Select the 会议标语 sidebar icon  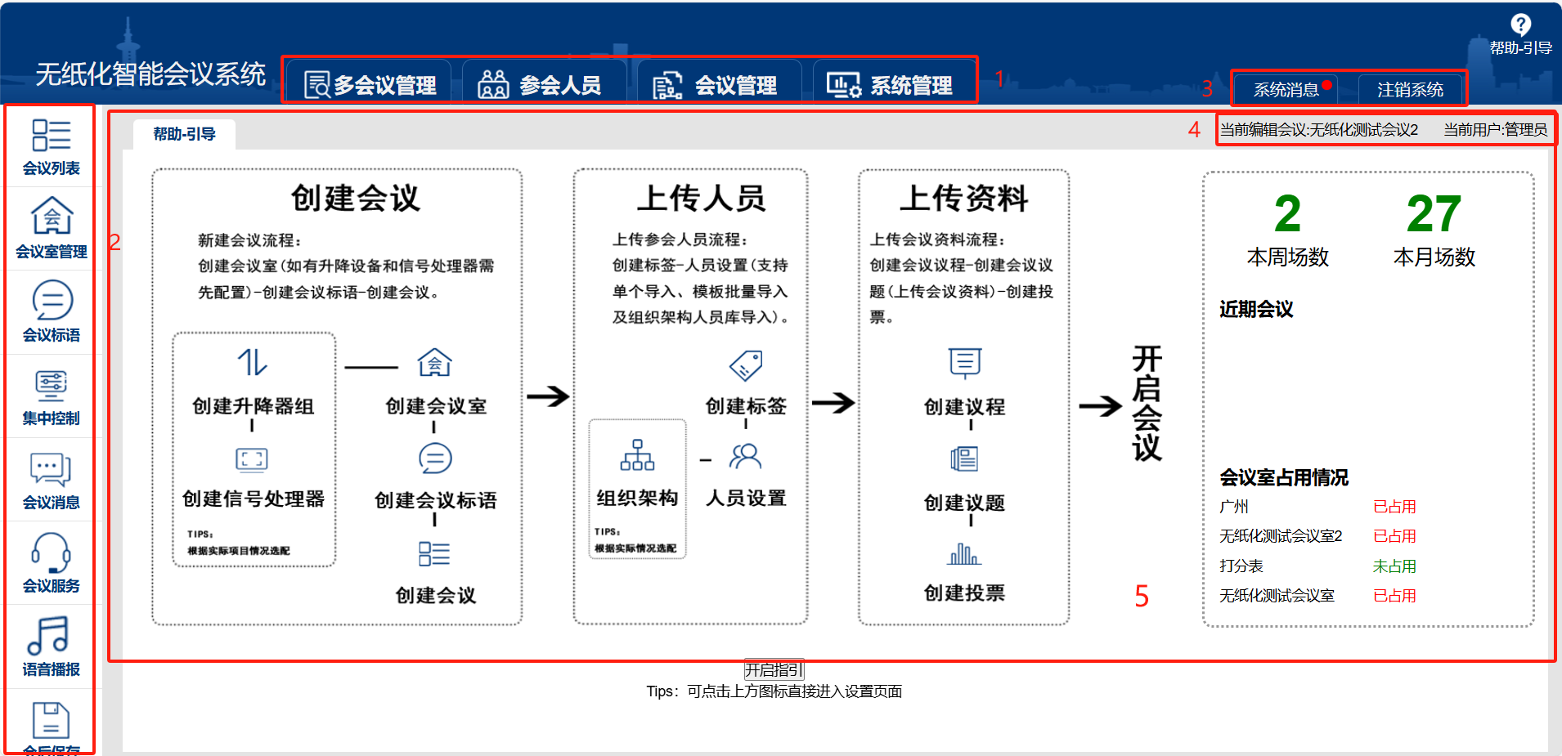point(52,300)
